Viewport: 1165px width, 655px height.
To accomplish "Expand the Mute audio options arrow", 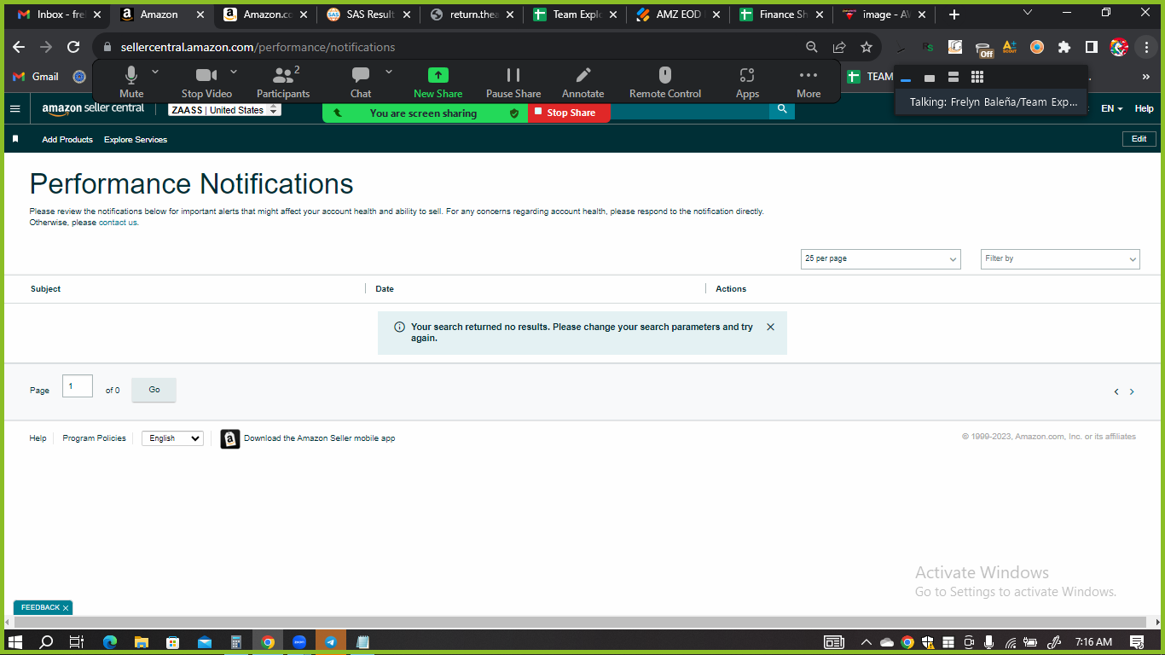I will [155, 72].
